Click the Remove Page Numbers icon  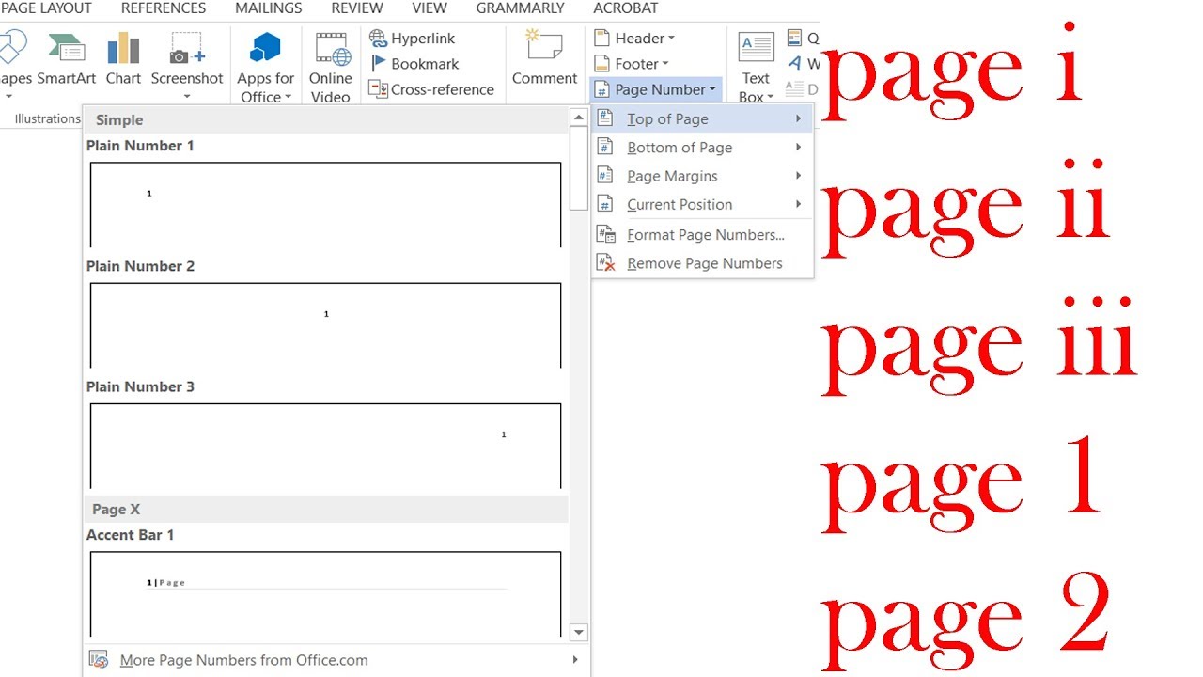606,263
